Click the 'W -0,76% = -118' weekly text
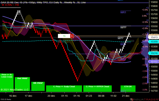159x101 pixels. coord(10,5)
